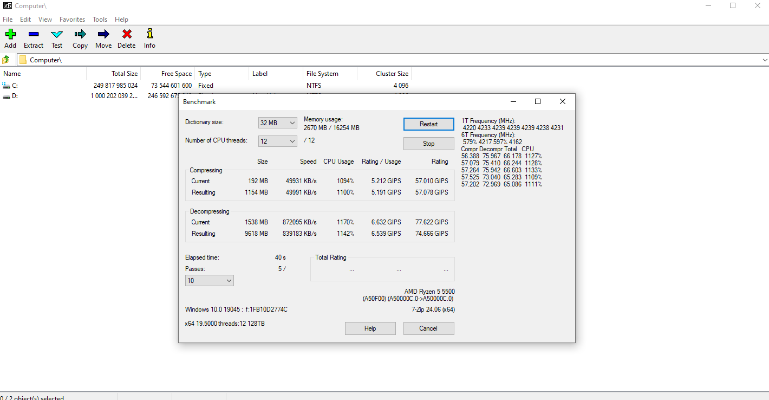
Task: Click decompressing current speed 872095 KB/s
Action: tap(299, 222)
